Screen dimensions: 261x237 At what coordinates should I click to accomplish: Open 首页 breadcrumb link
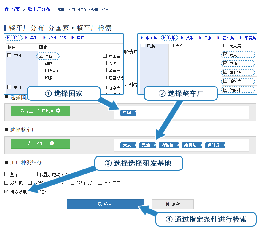click(15, 9)
